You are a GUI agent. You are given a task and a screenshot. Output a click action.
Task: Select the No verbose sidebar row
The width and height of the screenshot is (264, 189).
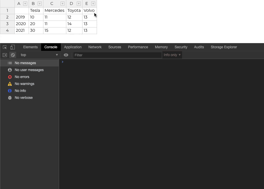click(x=30, y=98)
